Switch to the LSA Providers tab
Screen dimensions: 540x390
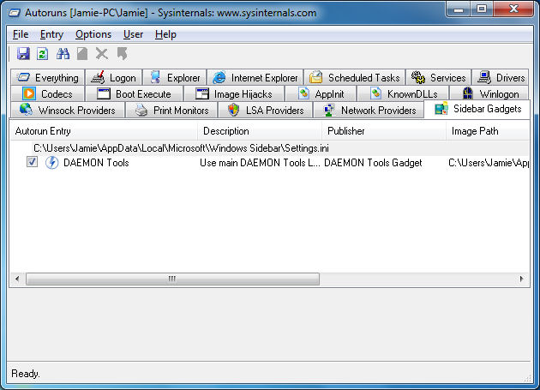[266, 111]
